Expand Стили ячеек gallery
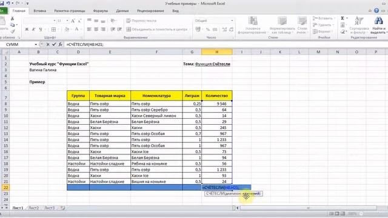Screen dimensions: 388x218 (x=302, y=25)
